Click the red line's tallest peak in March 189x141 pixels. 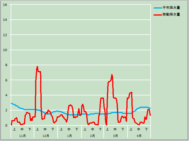tap(112, 75)
